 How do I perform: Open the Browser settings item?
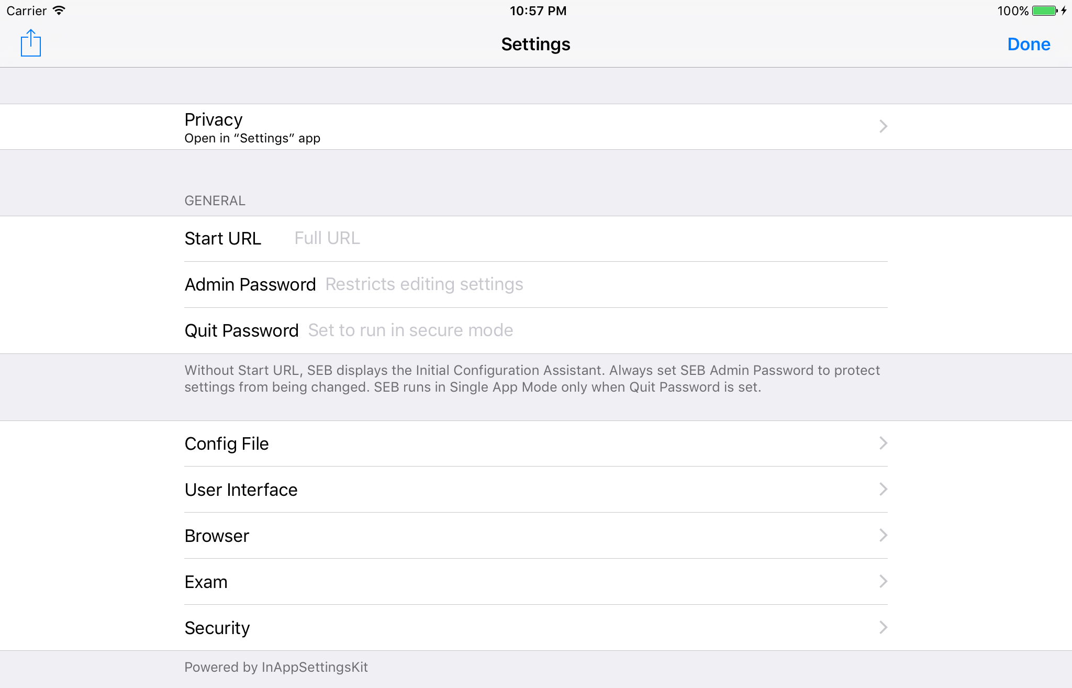tap(536, 536)
